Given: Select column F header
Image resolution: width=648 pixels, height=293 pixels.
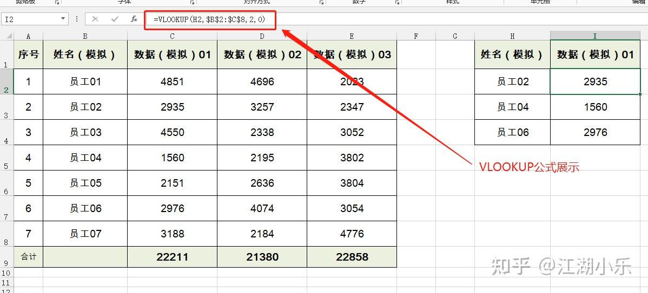Looking at the screenshot, I should (416, 36).
